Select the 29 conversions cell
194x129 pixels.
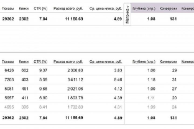click(x=174, y=70)
